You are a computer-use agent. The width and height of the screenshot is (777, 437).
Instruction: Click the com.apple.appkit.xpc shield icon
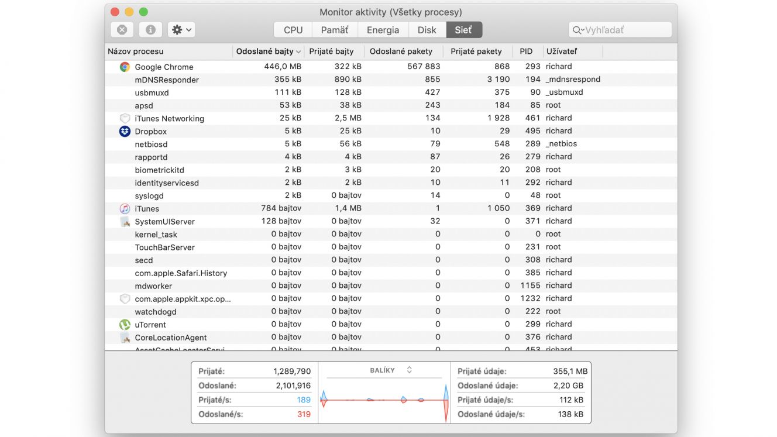pyautogui.click(x=125, y=298)
